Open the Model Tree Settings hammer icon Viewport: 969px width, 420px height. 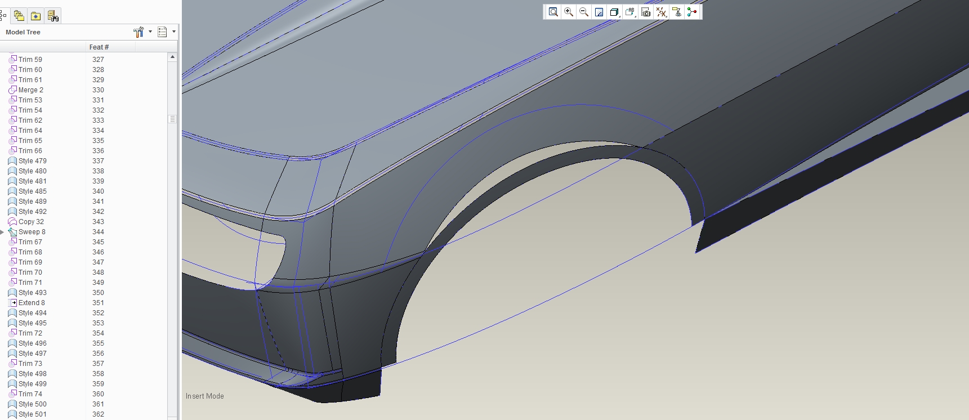click(x=139, y=32)
